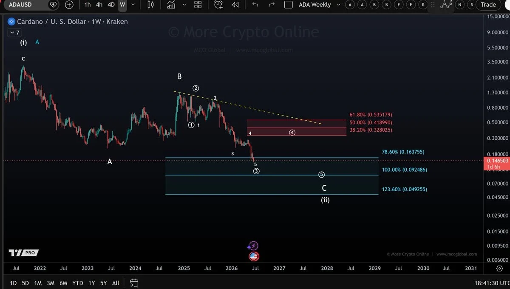Viewport: 510px width, 289px height.
Task: Select the 61.80% (0.535179) fib label
Action: point(371,115)
